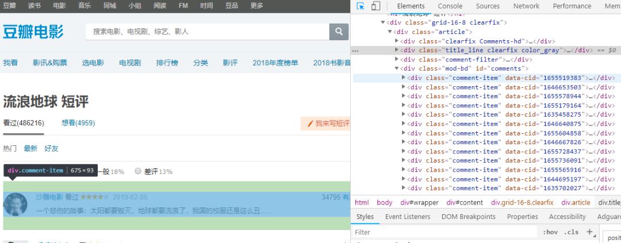Switch to the Elements tab
621x243 pixels.
[411, 6]
